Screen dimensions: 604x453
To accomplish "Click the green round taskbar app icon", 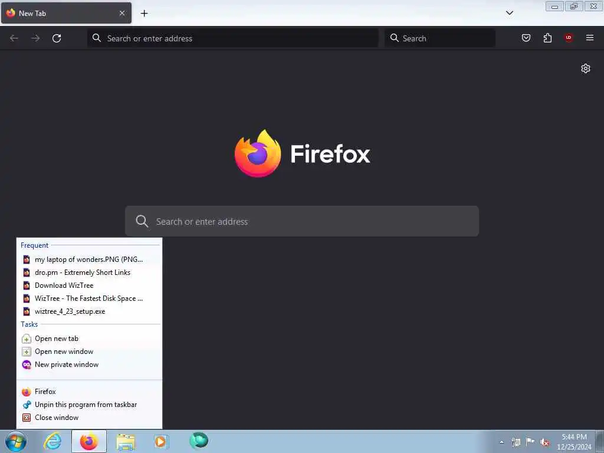I will pos(199,441).
